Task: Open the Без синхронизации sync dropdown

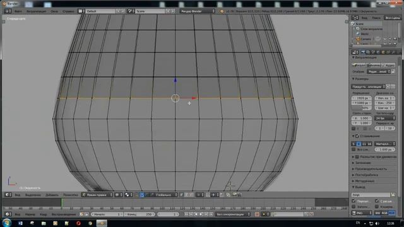Action: pyautogui.click(x=233, y=214)
